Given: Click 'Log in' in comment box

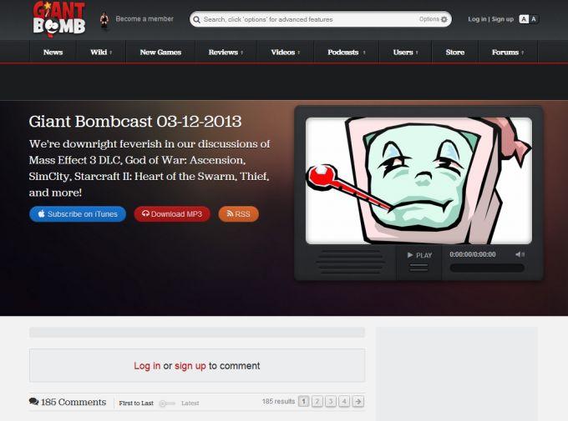Looking at the screenshot, I should point(147,366).
